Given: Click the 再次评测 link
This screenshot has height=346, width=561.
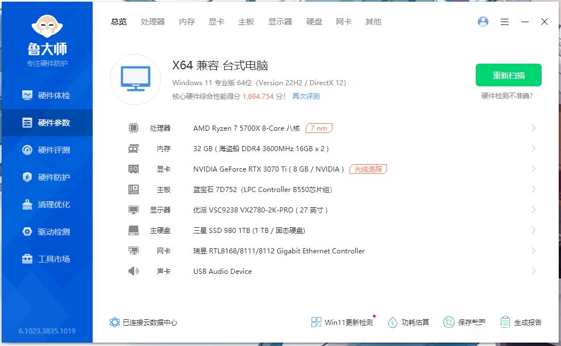Looking at the screenshot, I should click(306, 96).
